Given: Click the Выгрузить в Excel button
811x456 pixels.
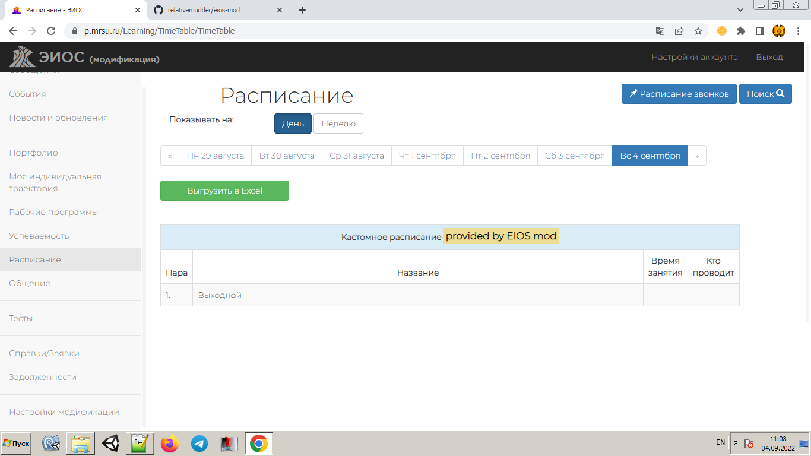Looking at the screenshot, I should [x=224, y=190].
